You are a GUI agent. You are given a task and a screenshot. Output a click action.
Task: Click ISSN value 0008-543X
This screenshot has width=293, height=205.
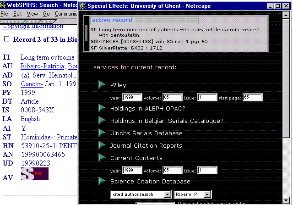pos(38,110)
